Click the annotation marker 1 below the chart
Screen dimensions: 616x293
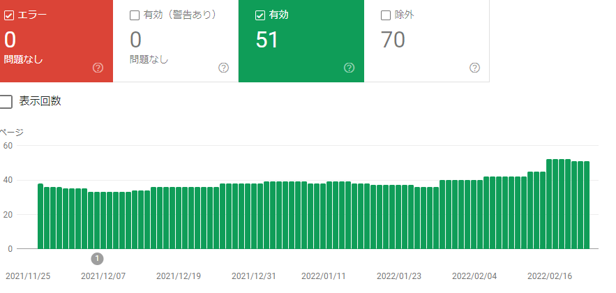(x=97, y=259)
